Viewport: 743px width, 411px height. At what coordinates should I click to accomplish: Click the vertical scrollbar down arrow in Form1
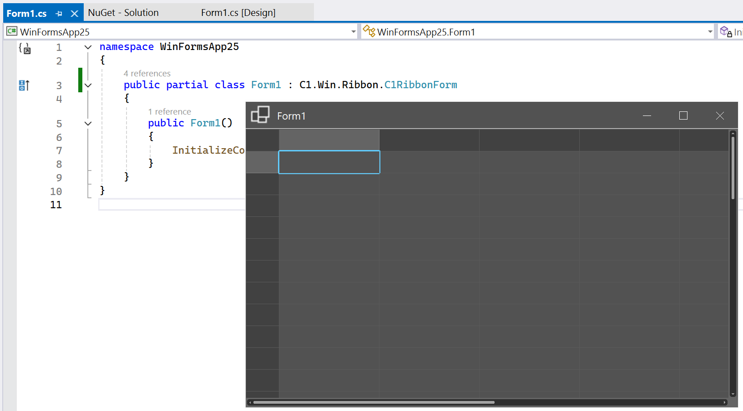pyautogui.click(x=733, y=394)
